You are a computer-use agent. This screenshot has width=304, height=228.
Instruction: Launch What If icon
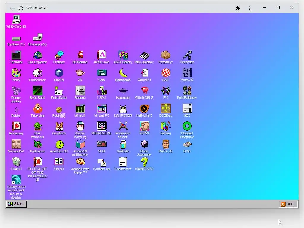click(80, 109)
